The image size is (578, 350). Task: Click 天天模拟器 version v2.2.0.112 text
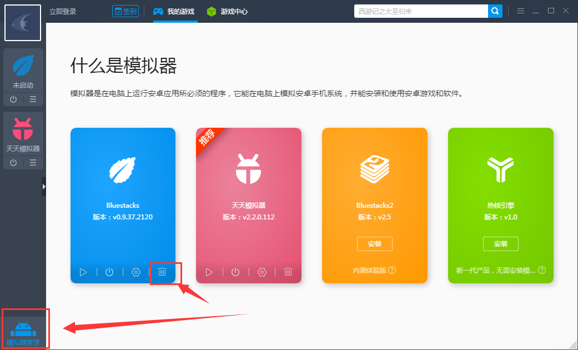coord(248,217)
